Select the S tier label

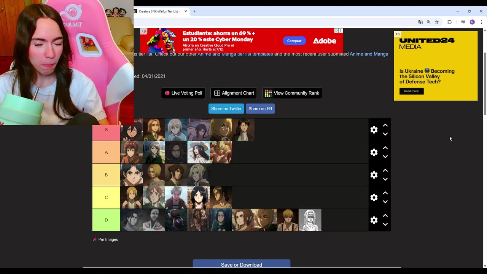pos(106,130)
